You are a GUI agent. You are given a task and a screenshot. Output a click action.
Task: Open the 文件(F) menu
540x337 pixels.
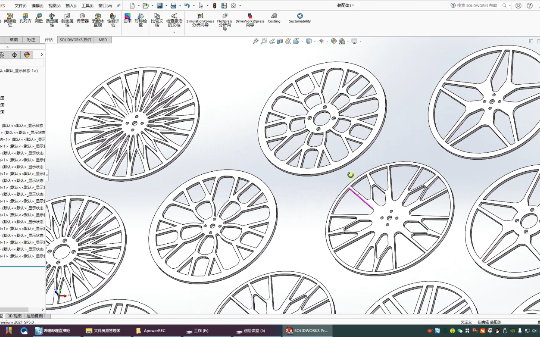click(x=20, y=6)
